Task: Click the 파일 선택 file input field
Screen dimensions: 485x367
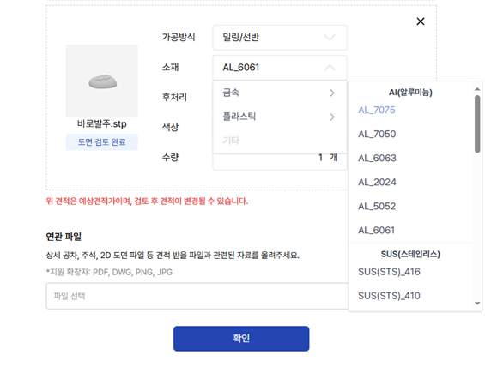Action: tap(197, 296)
